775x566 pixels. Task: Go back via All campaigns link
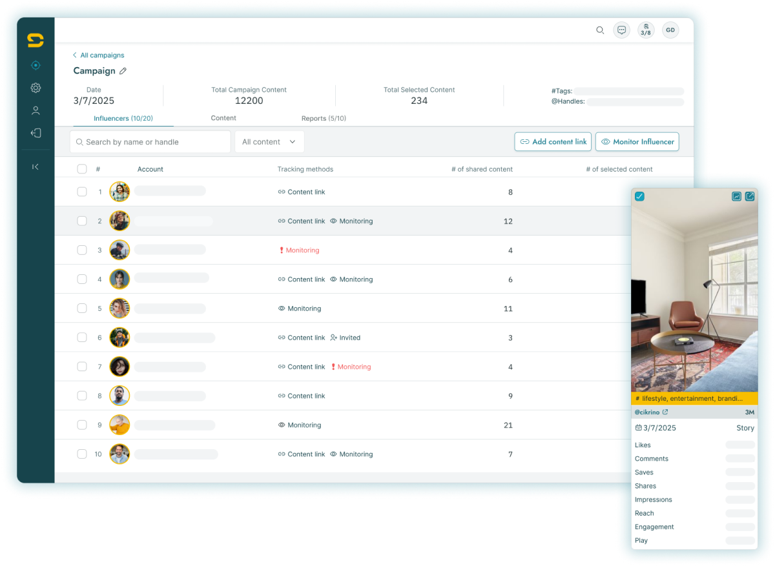[x=98, y=56]
